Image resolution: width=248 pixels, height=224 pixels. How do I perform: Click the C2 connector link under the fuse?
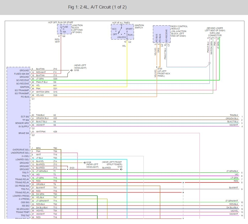click(64, 36)
